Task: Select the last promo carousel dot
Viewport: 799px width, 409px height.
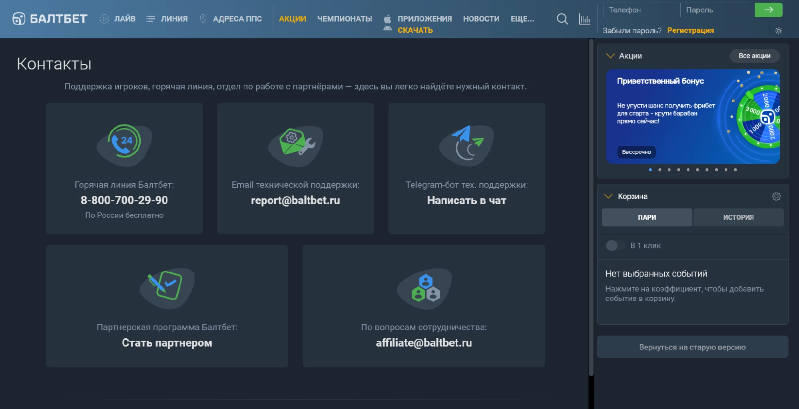Action: [735, 170]
